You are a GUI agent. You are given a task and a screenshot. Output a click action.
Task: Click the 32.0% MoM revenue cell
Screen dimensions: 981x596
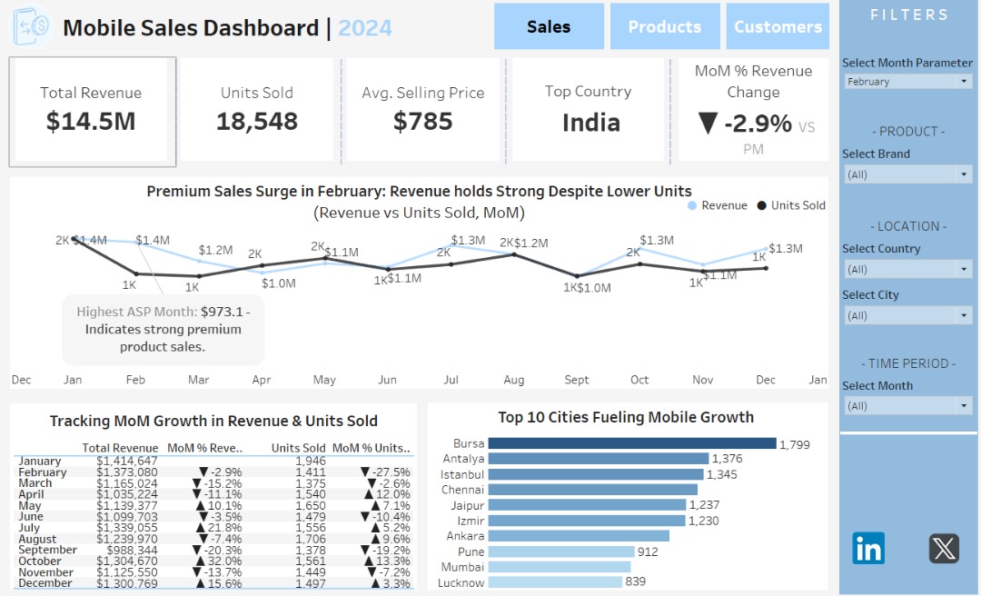219,561
